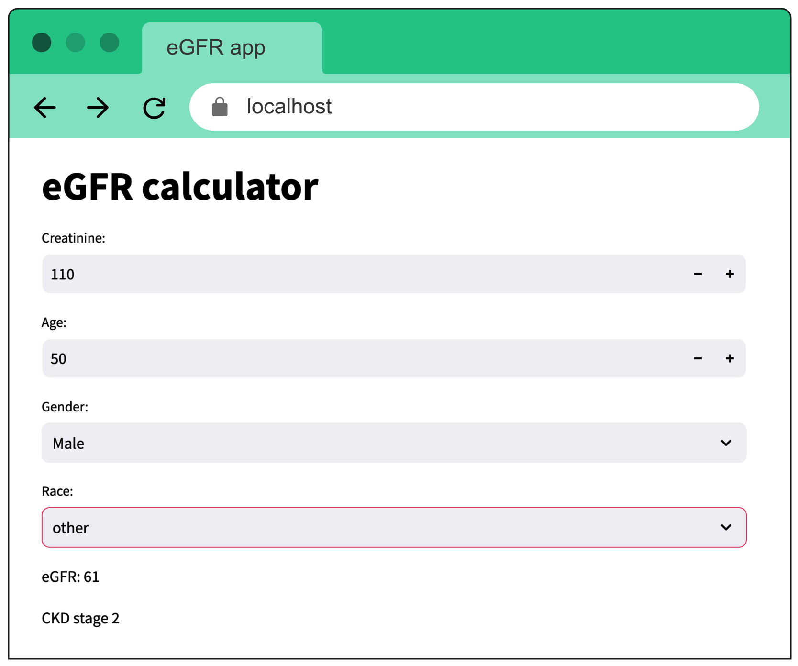Decrease Age with minus button
Image resolution: width=798 pixels, height=666 pixels.
[698, 358]
